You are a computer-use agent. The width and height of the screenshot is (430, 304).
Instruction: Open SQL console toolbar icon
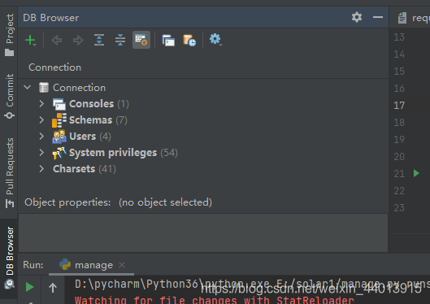[x=168, y=41]
